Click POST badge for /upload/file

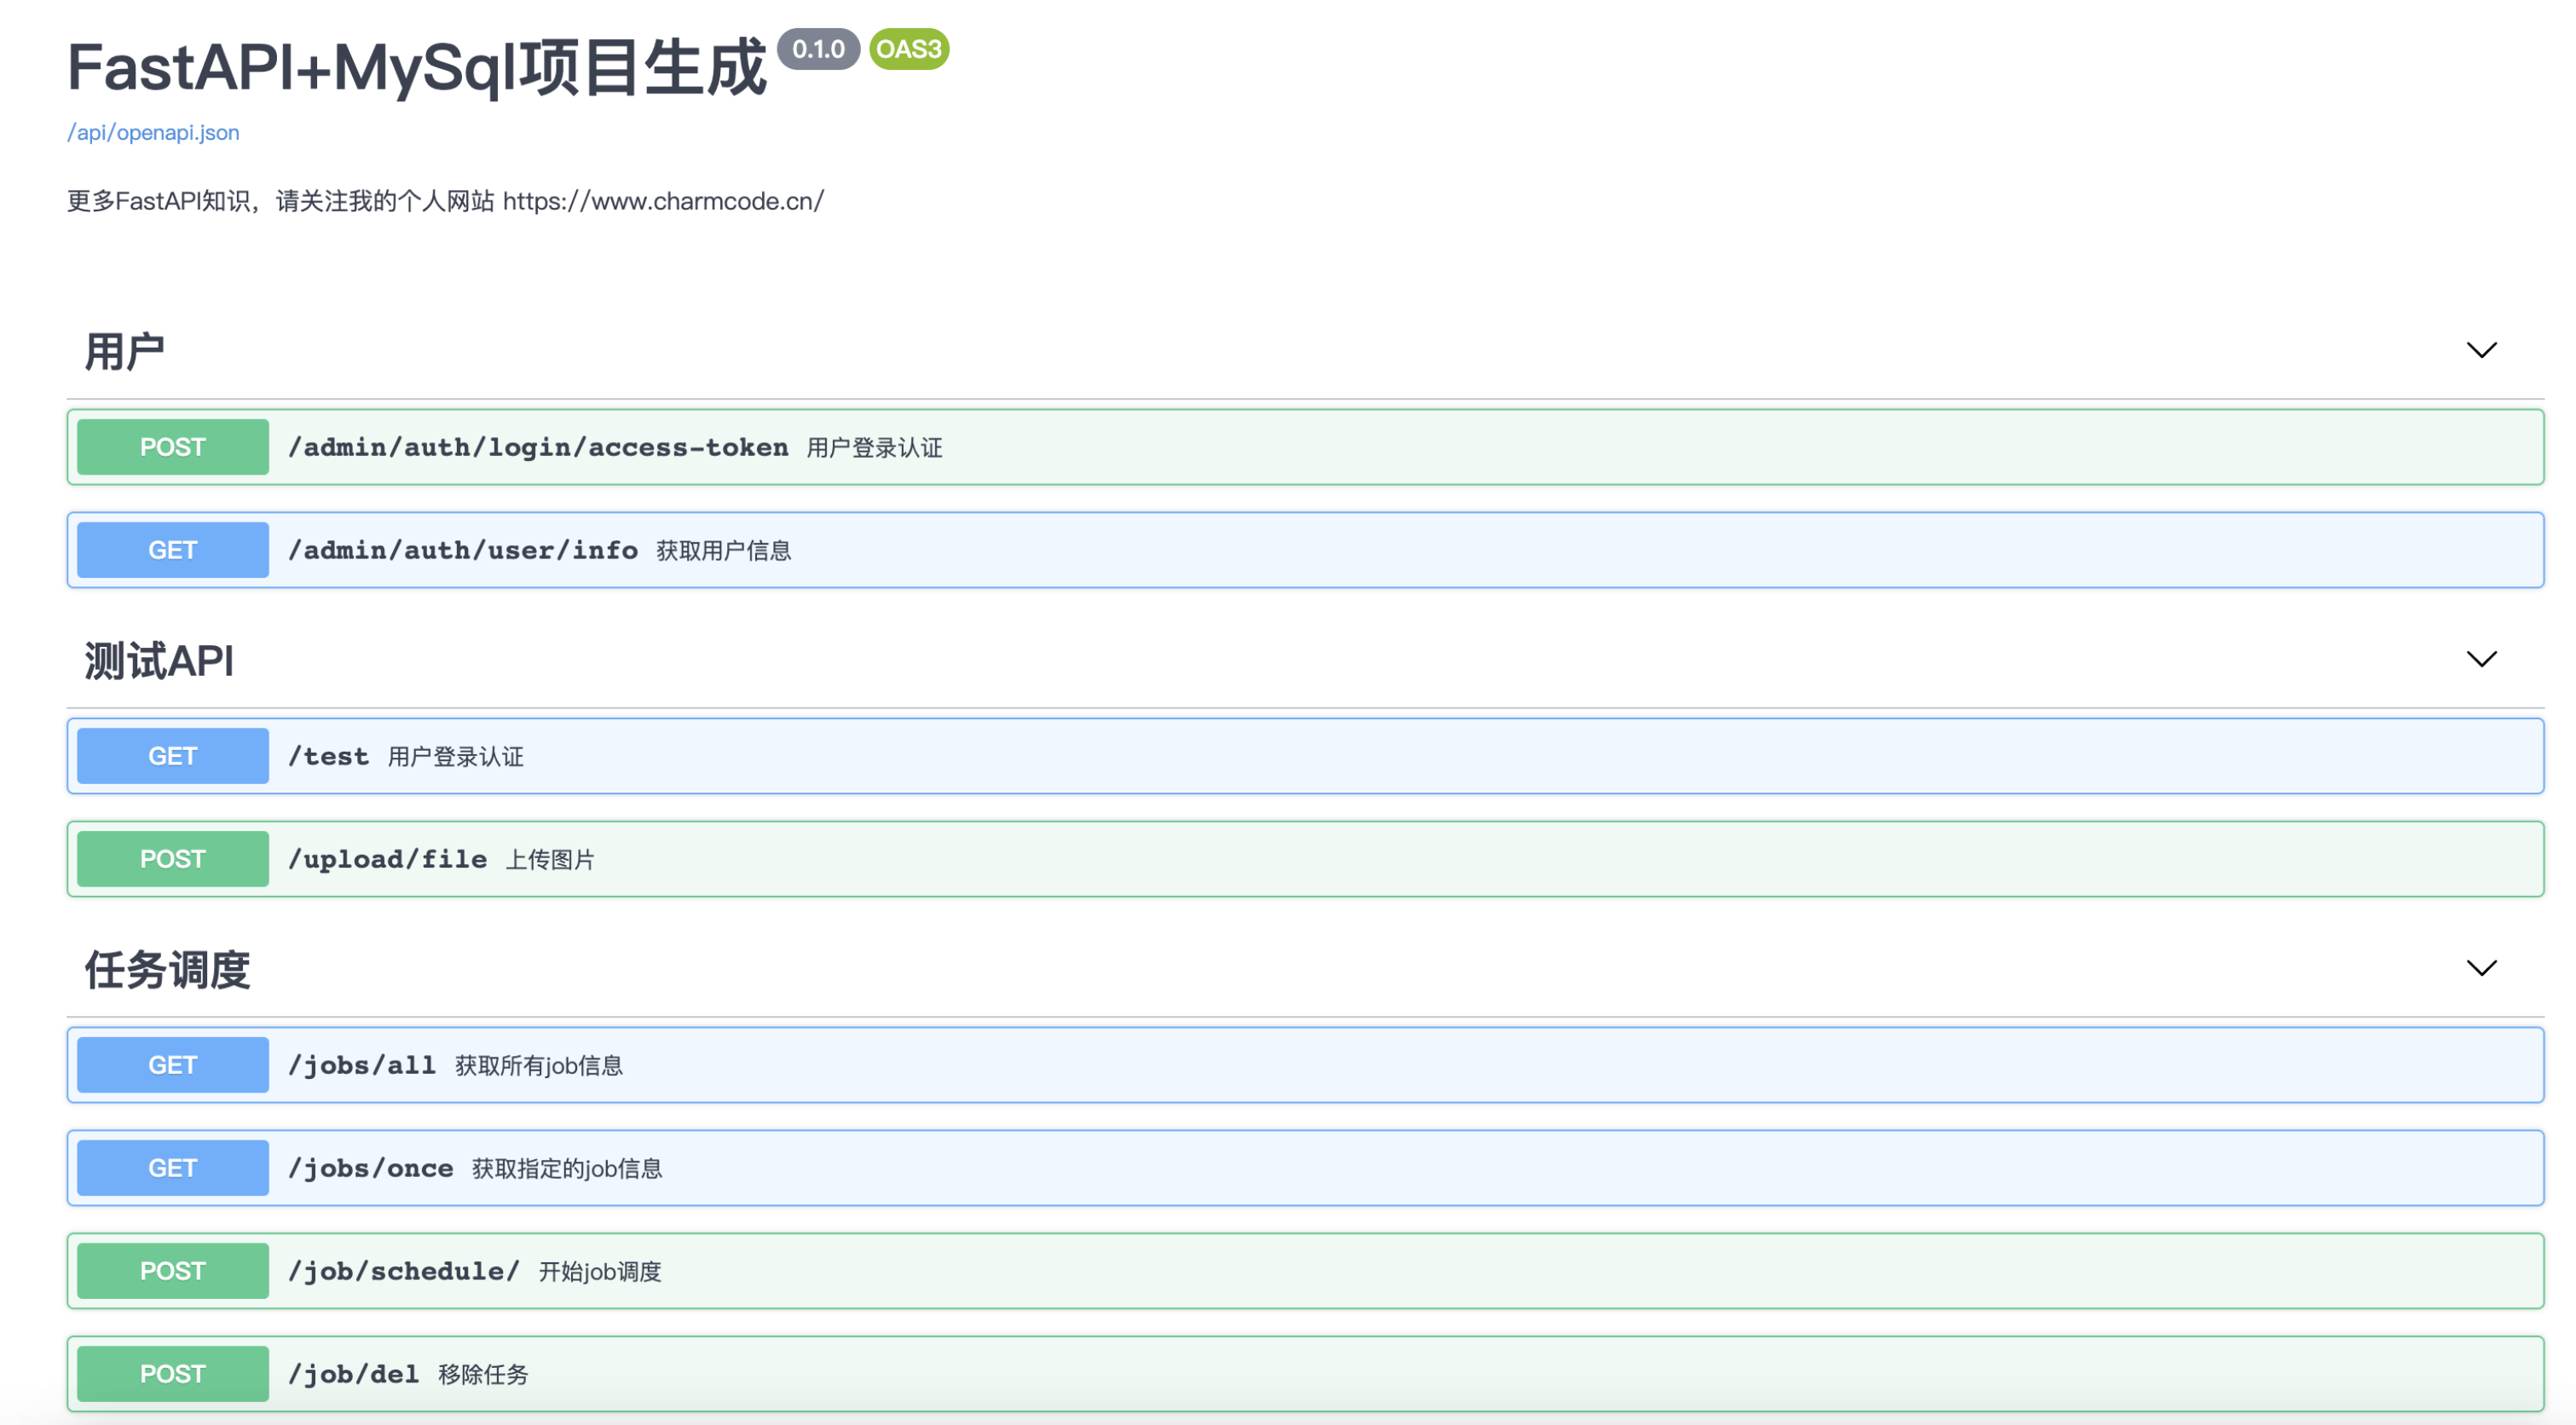pyautogui.click(x=173, y=859)
